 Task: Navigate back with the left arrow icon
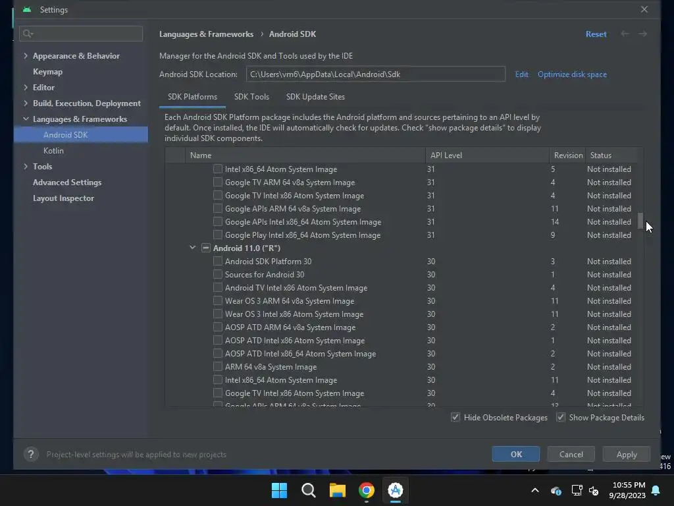click(x=625, y=34)
